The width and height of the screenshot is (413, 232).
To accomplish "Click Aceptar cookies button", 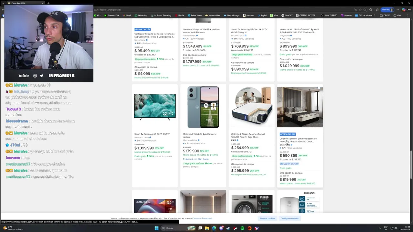I will click(267, 218).
